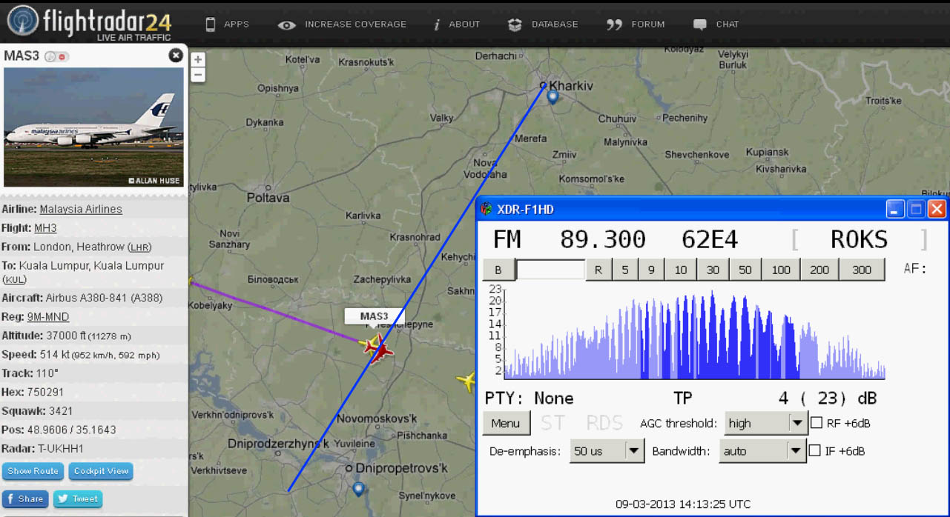Open the LHR airport link
Viewport: 950px width, 517px height.
coord(139,247)
